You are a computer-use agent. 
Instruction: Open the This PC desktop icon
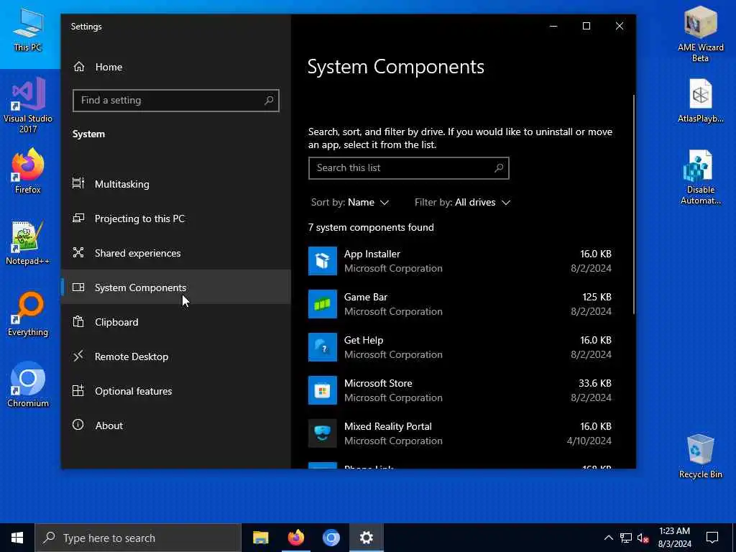coord(28,30)
